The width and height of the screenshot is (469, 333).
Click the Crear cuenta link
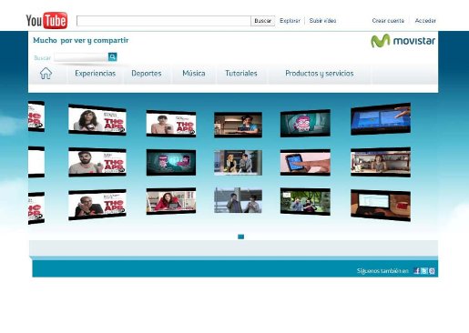pos(388,21)
